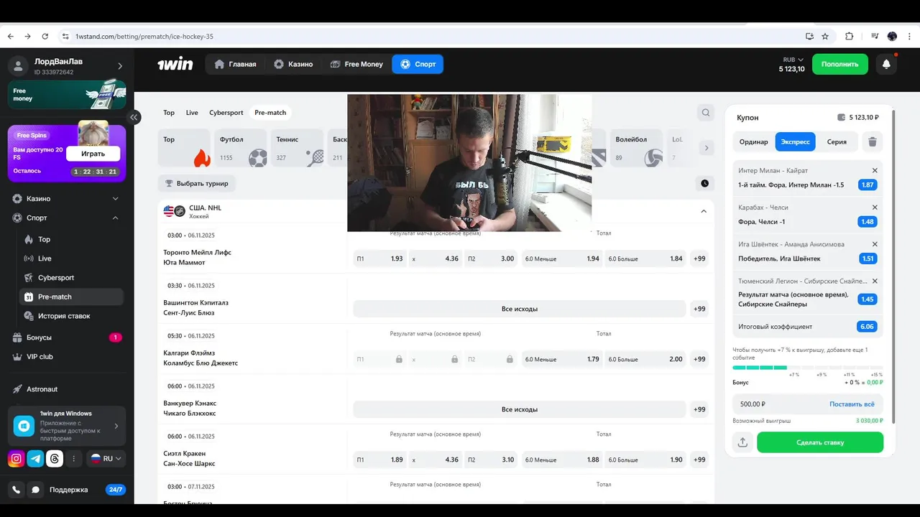920x517 pixels.
Task: Clear coupon with trash bin icon
Action: [x=872, y=141]
